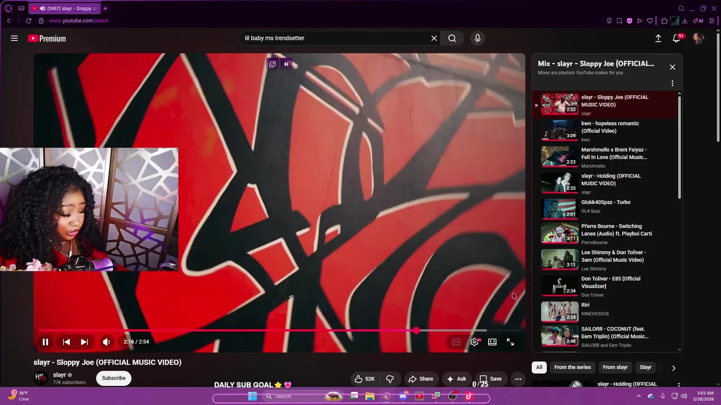The height and width of the screenshot is (405, 721).
Task: Click the Ask button
Action: 456,379
